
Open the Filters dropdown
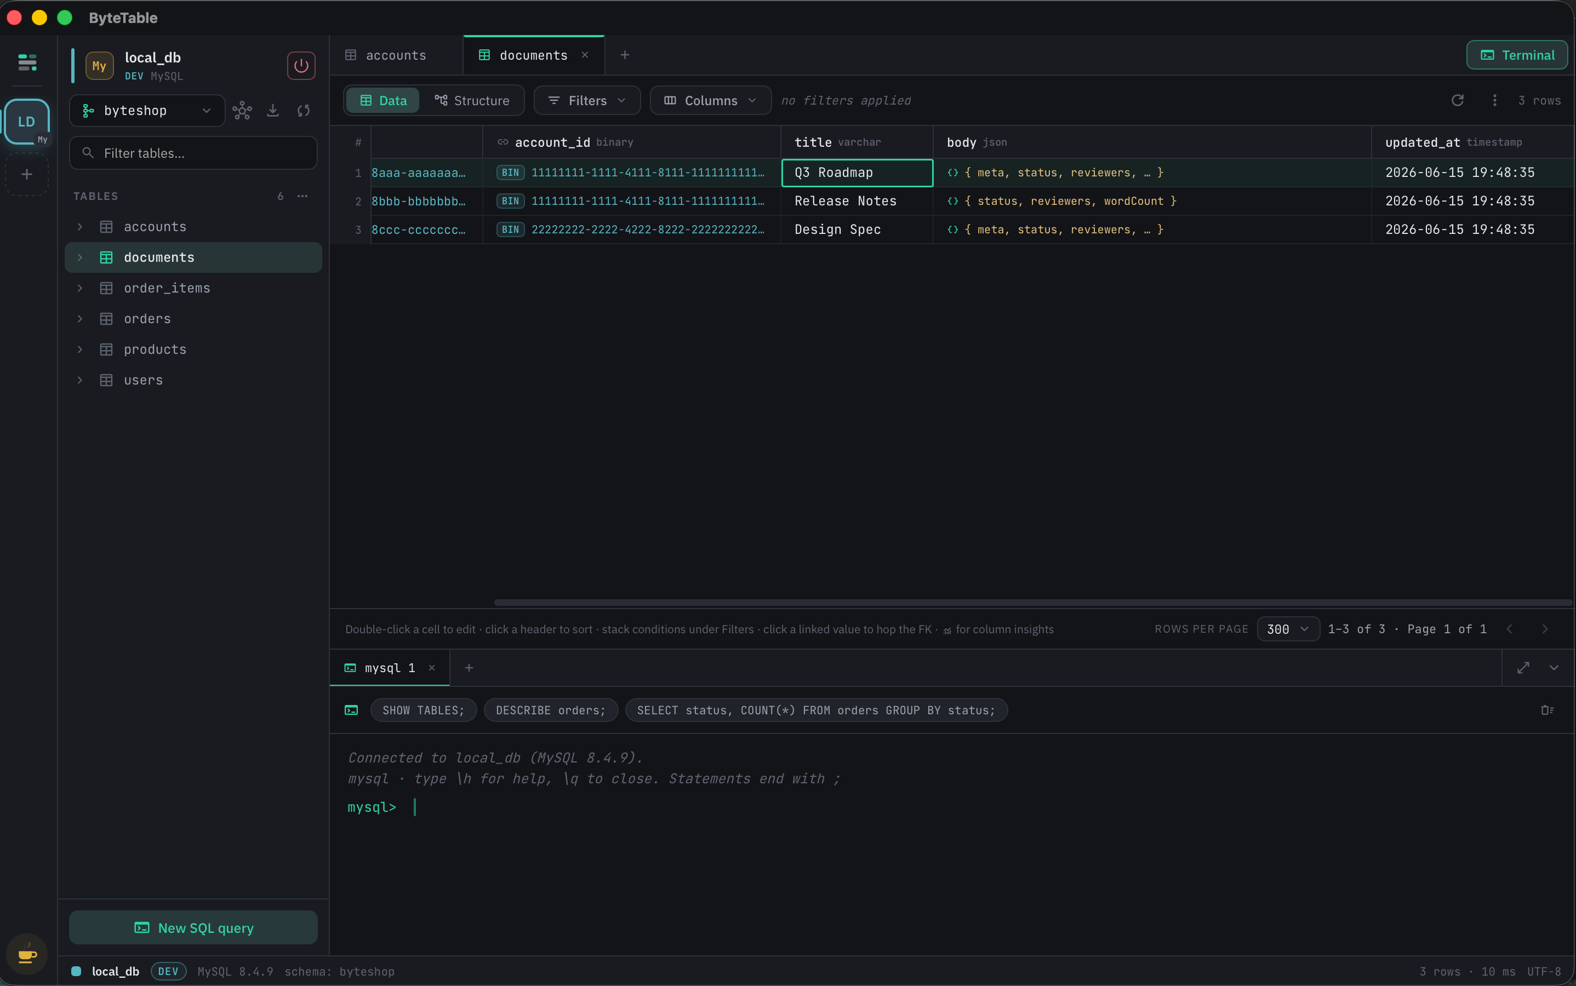tap(586, 100)
